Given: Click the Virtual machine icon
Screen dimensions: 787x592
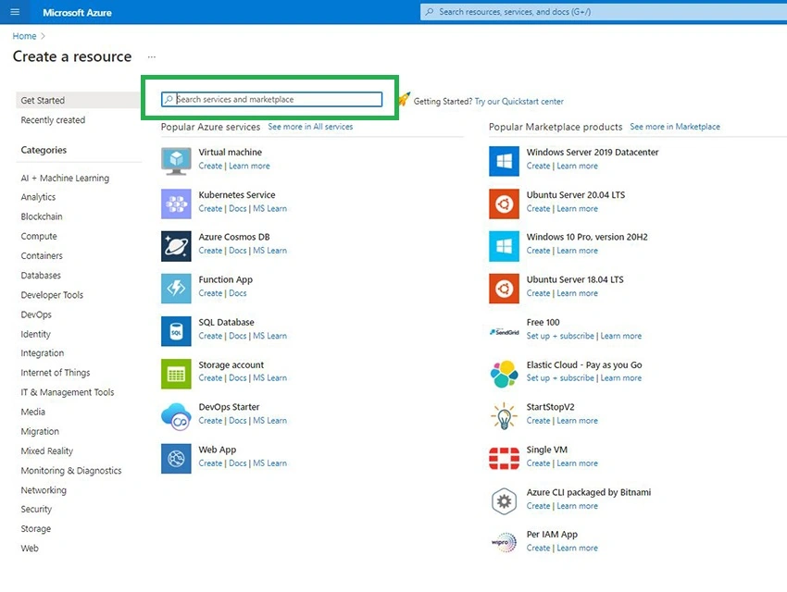Looking at the screenshot, I should pos(176,161).
